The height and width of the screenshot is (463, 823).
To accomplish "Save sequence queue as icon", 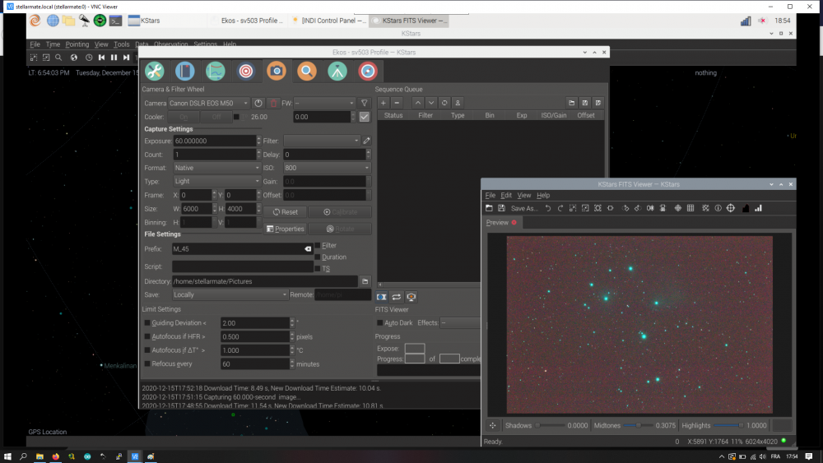I will tap(597, 103).
